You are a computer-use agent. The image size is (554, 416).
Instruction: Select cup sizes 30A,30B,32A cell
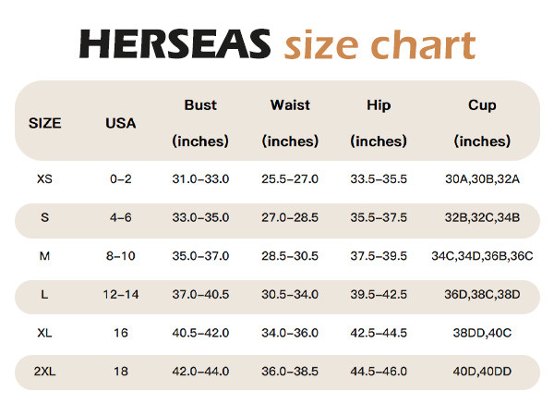click(x=482, y=178)
